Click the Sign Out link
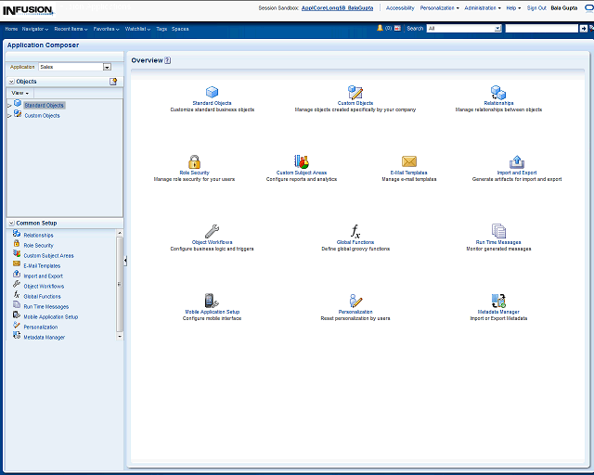This screenshot has height=475, width=594. pos(536,7)
